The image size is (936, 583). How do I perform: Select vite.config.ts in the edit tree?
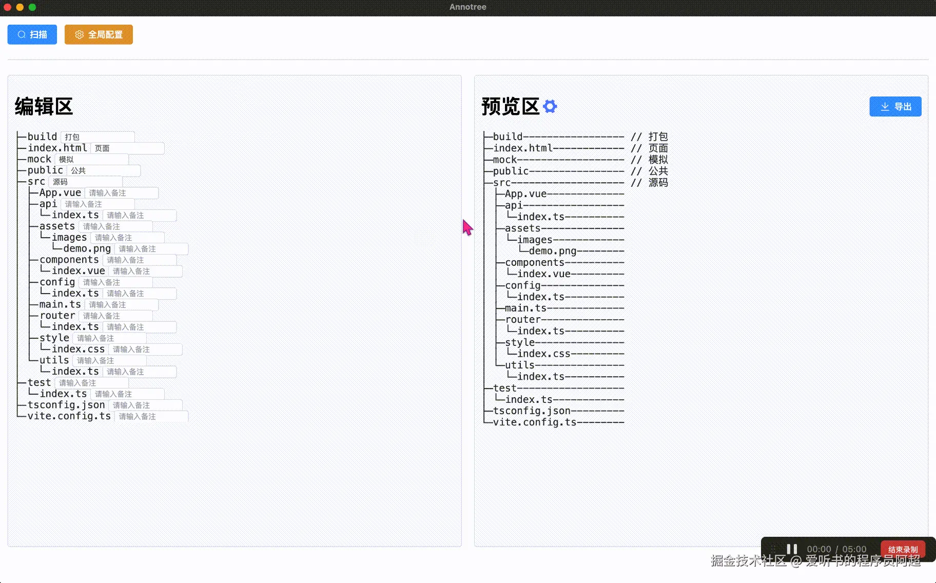[x=69, y=416]
